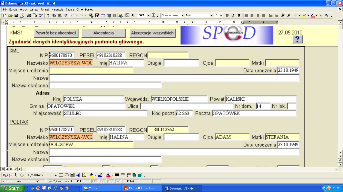Switch to the Microsoft PowerPoint taskbar window
The width and height of the screenshot is (343, 192).
[x=142, y=188]
